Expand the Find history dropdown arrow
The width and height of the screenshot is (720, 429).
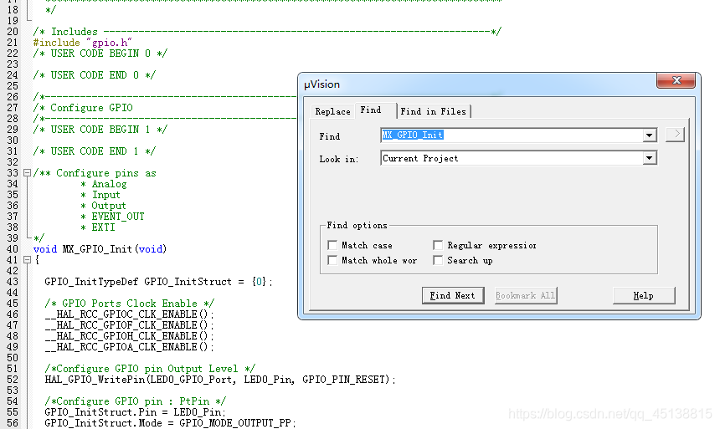650,135
